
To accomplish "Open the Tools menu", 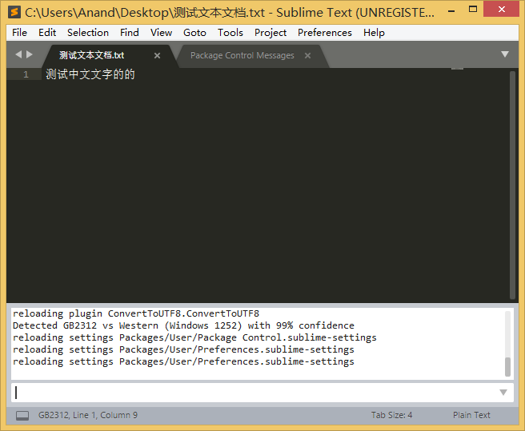I will 230,33.
